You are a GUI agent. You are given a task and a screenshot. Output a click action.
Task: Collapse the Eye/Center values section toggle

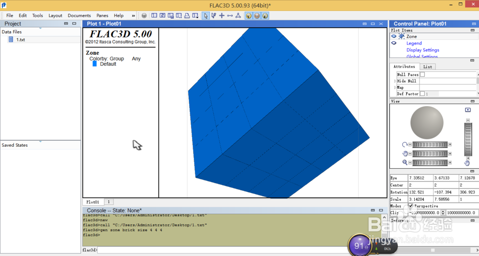coord(472,171)
